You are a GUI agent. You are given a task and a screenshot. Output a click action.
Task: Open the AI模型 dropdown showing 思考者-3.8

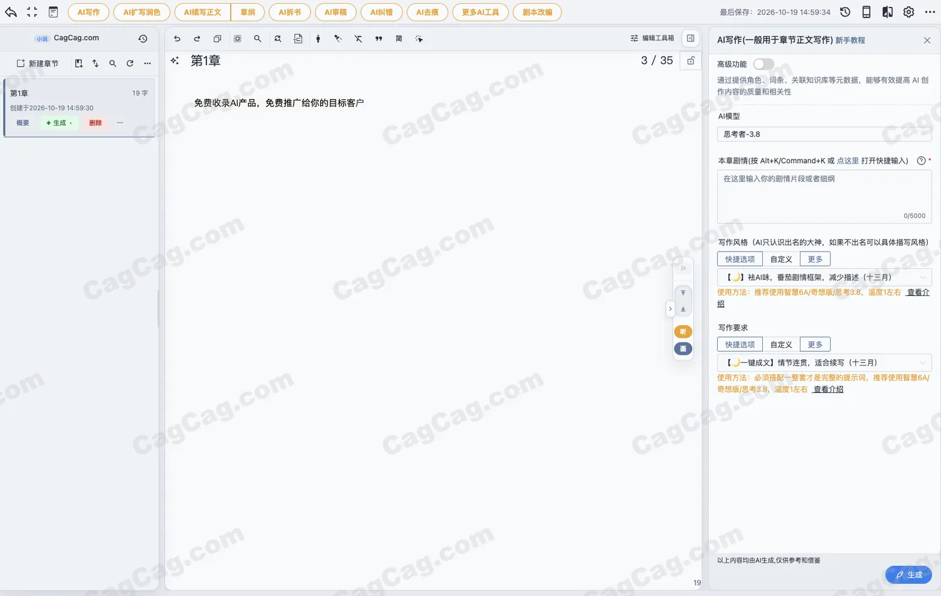coord(824,134)
